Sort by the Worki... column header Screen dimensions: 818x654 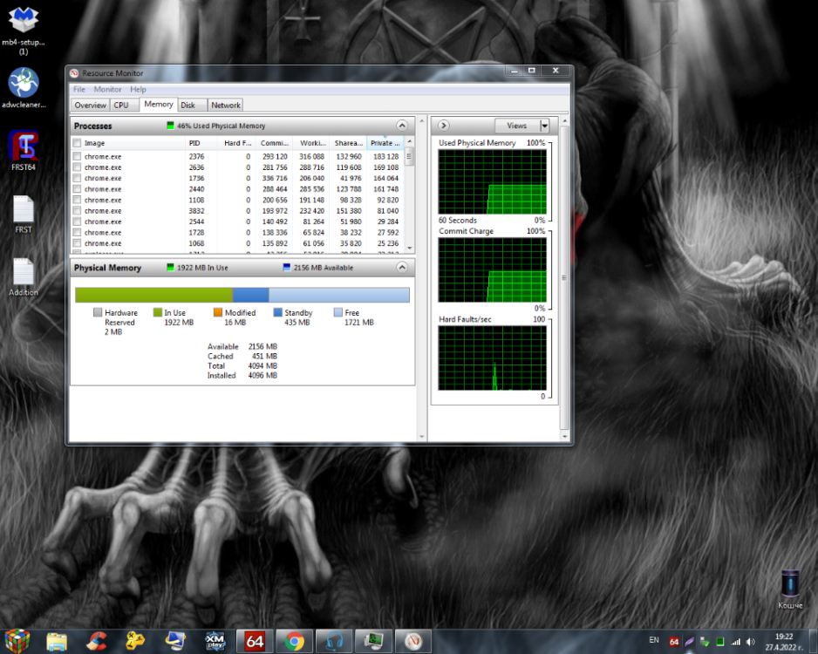click(x=312, y=143)
